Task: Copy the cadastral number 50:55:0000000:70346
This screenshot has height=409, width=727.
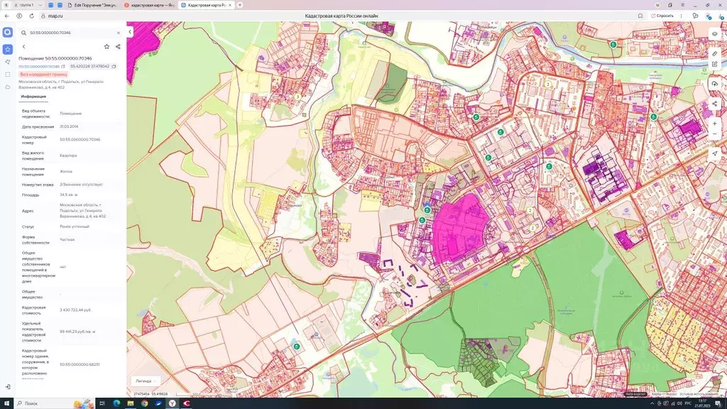Action: (x=63, y=66)
